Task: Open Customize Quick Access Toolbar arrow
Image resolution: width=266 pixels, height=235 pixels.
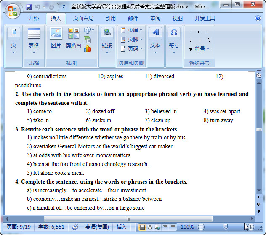Action: click(64, 7)
